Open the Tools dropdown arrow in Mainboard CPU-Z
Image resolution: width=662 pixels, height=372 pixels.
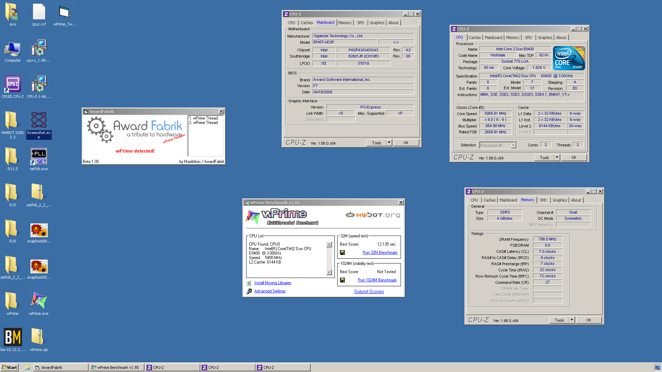pyautogui.click(x=389, y=143)
